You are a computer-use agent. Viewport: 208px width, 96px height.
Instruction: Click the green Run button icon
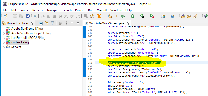(133, 16)
